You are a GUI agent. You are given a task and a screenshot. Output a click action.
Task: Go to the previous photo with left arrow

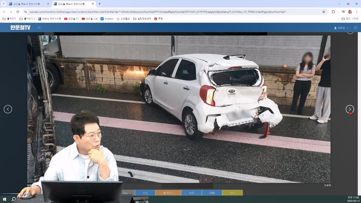click(8, 109)
